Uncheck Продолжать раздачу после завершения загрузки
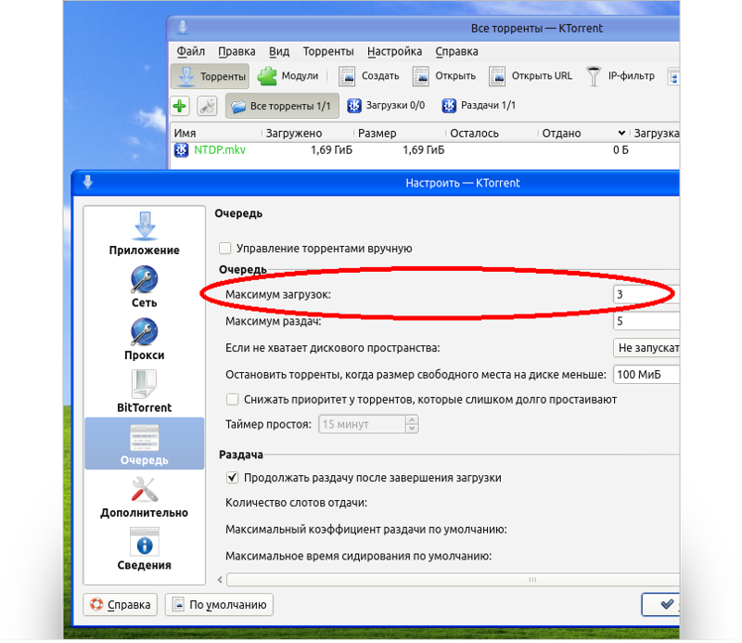This screenshot has height=643, width=742. click(x=233, y=477)
